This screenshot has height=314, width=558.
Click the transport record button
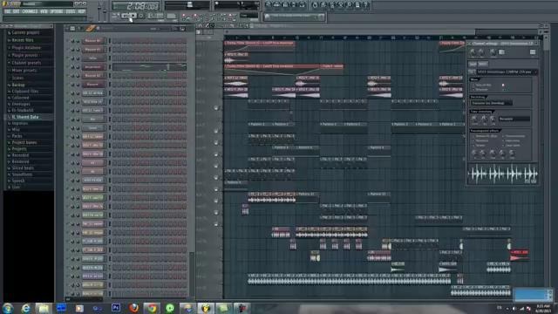141,16
